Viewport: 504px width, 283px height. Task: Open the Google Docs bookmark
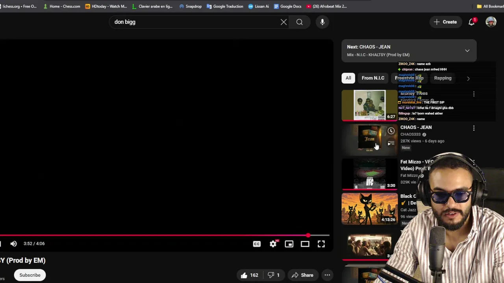coord(287,6)
